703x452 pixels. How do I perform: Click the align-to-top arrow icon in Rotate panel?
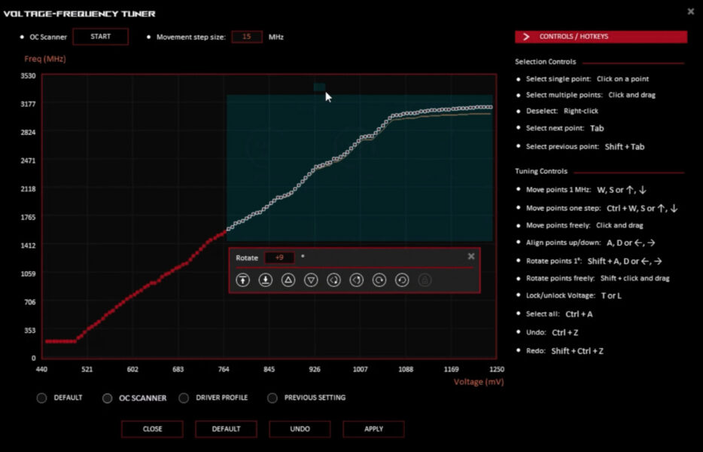coord(242,279)
